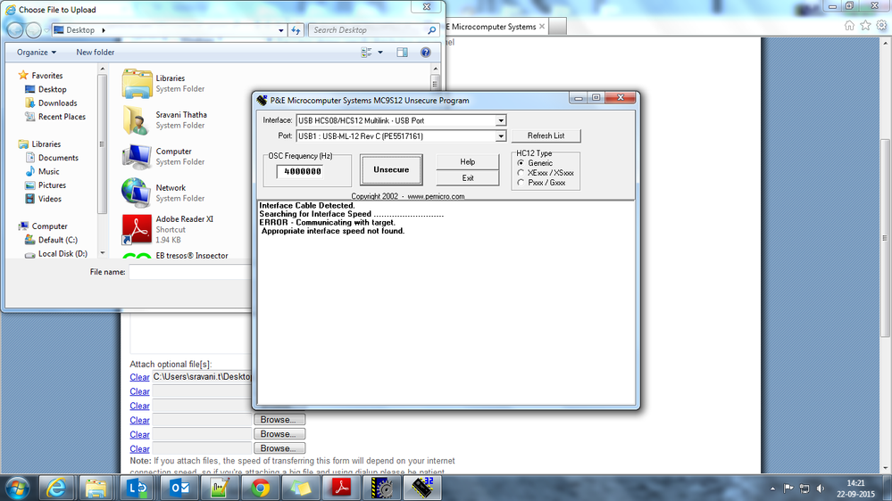Select Computer in navigation pane
This screenshot has width=892, height=501.
pos(49,226)
